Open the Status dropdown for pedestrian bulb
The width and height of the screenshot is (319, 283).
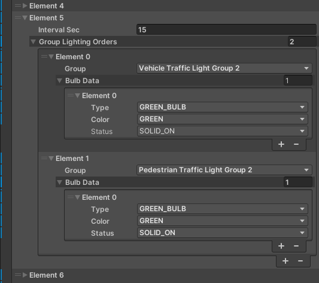pos(223,233)
